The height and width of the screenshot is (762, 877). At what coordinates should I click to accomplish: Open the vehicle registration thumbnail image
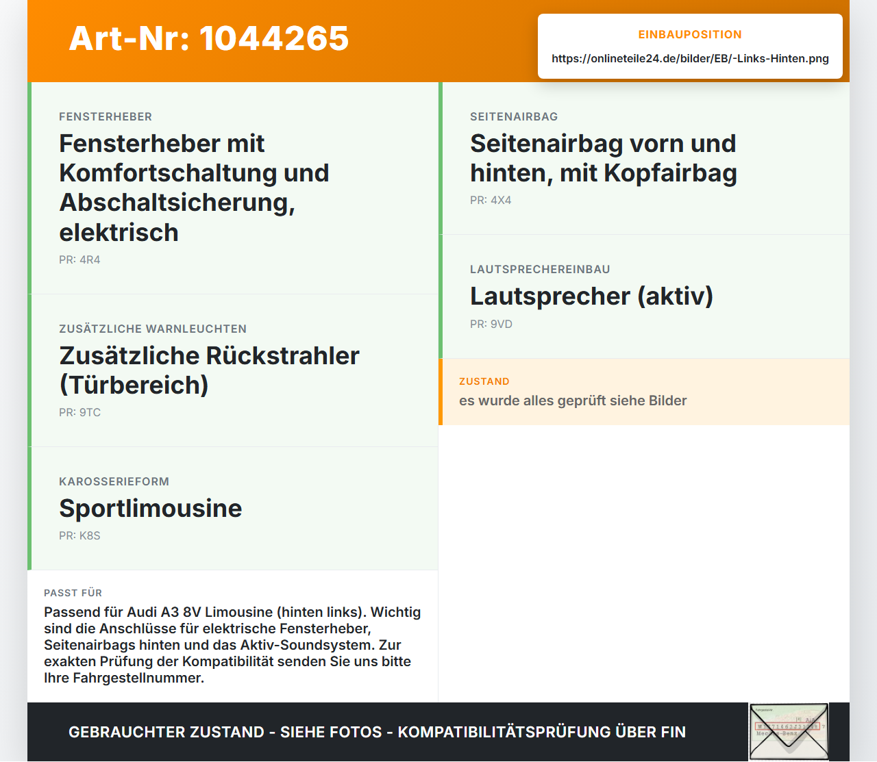pyautogui.click(x=789, y=732)
